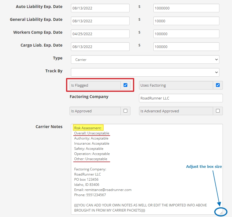Image resolution: width=232 pixels, height=217 pixels.
Task: Edit the Factoring Company field RoadRunner LLC
Action: pyautogui.click(x=180, y=98)
